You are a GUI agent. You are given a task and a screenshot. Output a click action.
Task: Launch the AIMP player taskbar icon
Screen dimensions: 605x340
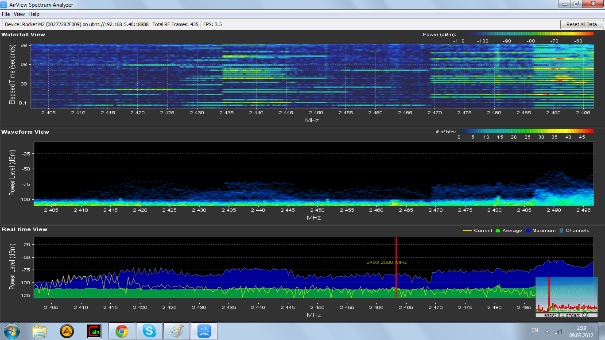(67, 331)
